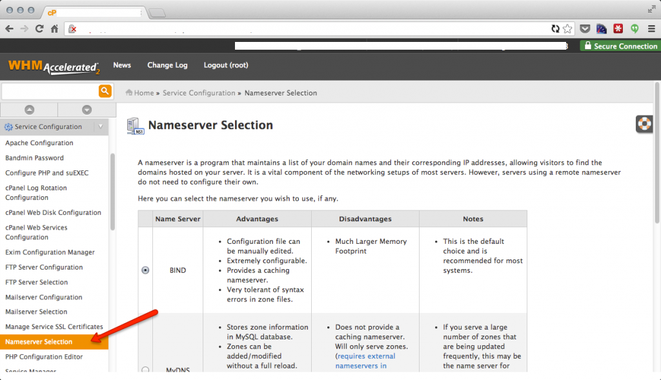Screen dimensions: 661x380
Task: Open PHP Configuration Editor
Action: [44, 356]
